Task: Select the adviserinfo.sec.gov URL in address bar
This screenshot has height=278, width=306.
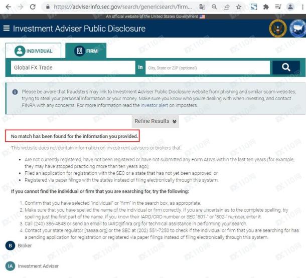Action: (x=123, y=7)
